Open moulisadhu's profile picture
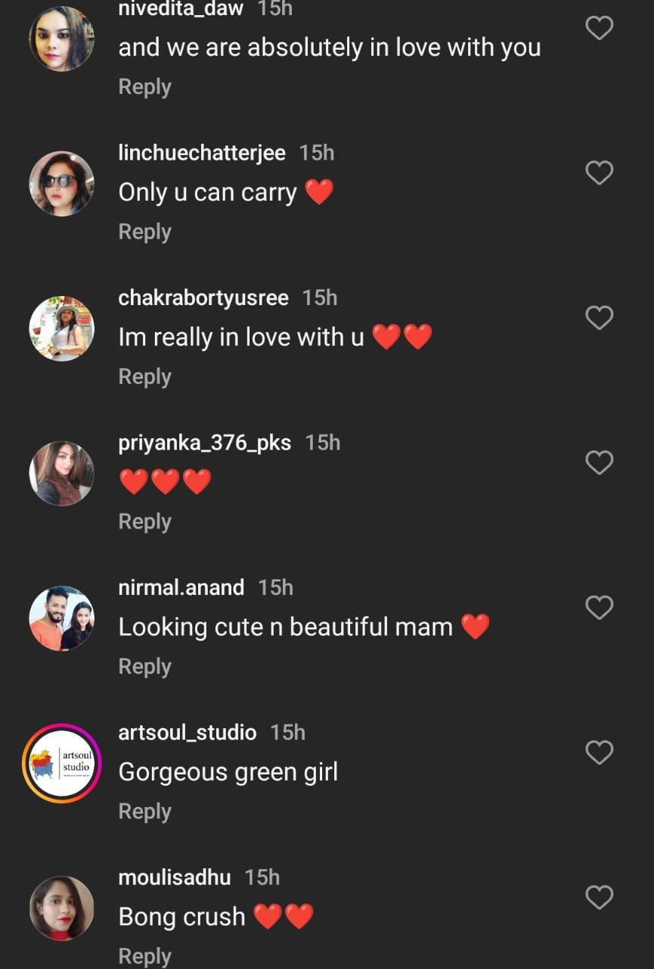Image resolution: width=654 pixels, height=969 pixels. coord(61,908)
